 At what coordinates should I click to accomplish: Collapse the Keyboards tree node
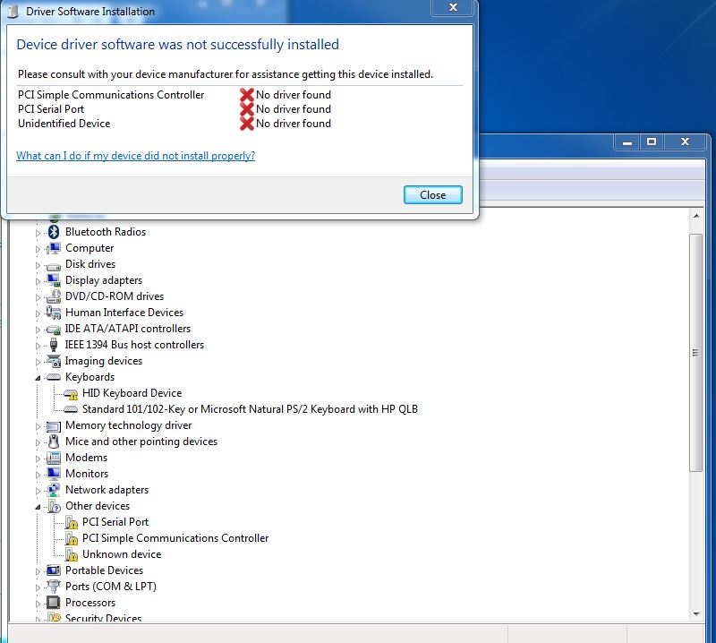pos(38,377)
